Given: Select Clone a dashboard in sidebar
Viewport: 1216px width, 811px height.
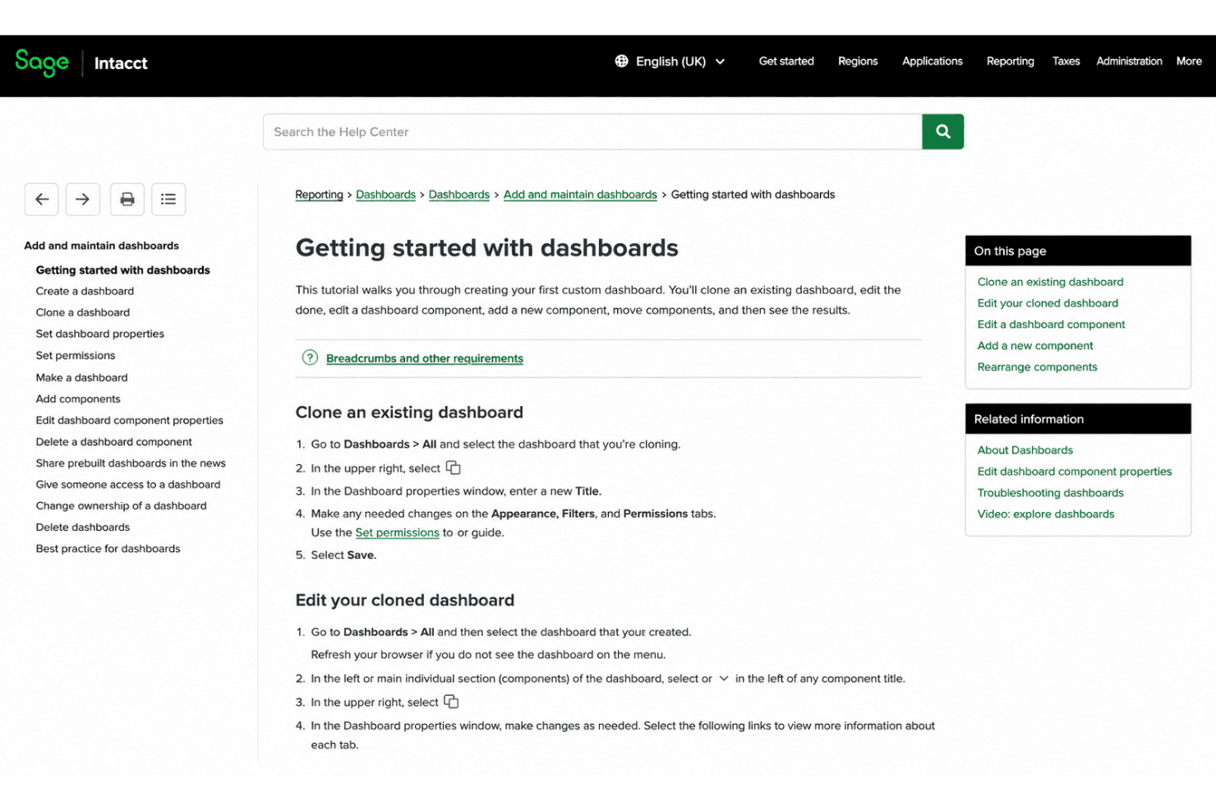Looking at the screenshot, I should (83, 312).
